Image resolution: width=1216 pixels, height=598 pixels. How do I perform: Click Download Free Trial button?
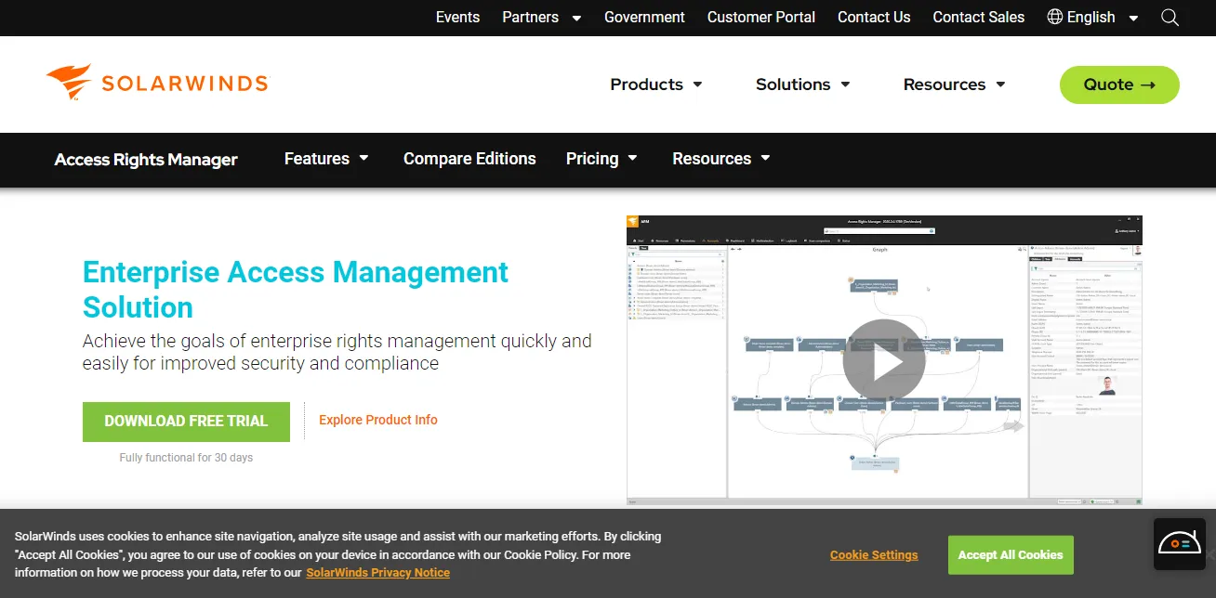186,422
